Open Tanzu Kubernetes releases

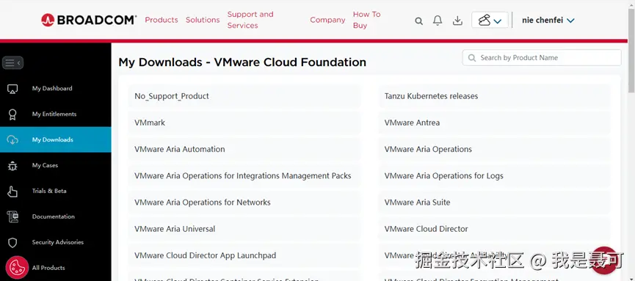(x=494, y=96)
